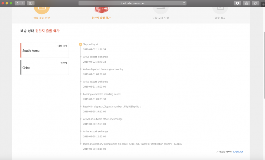The height and width of the screenshot is (160, 265).
Task: Click the 배송 성공 step icon
Action: 220,10
